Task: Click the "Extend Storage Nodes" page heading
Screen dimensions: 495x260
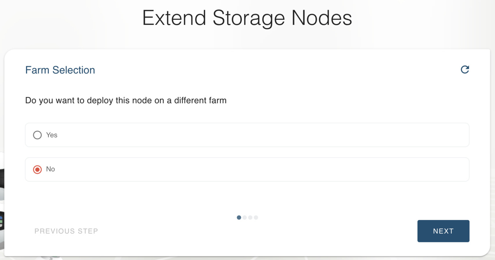Action: pos(247,18)
